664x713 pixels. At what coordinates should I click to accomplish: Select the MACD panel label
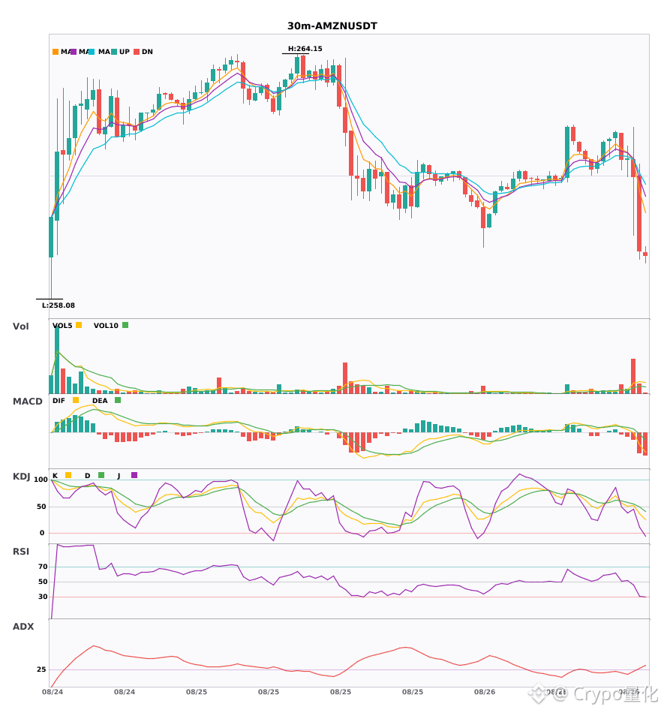tap(27, 402)
